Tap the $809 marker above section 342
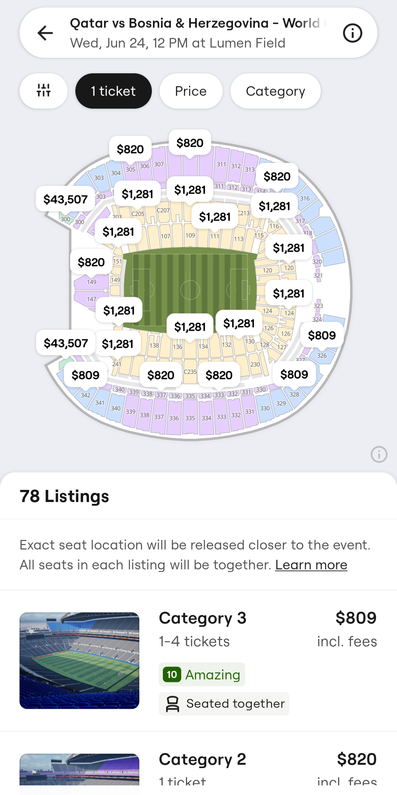Screen dimensions: 397x795 [85, 375]
